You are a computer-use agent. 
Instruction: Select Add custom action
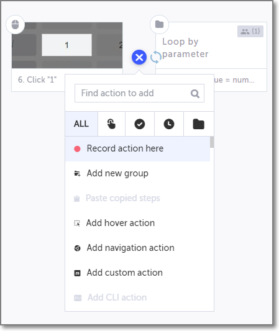pos(137,273)
